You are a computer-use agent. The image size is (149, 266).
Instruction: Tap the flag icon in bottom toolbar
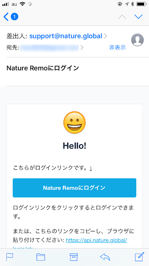point(9,257)
